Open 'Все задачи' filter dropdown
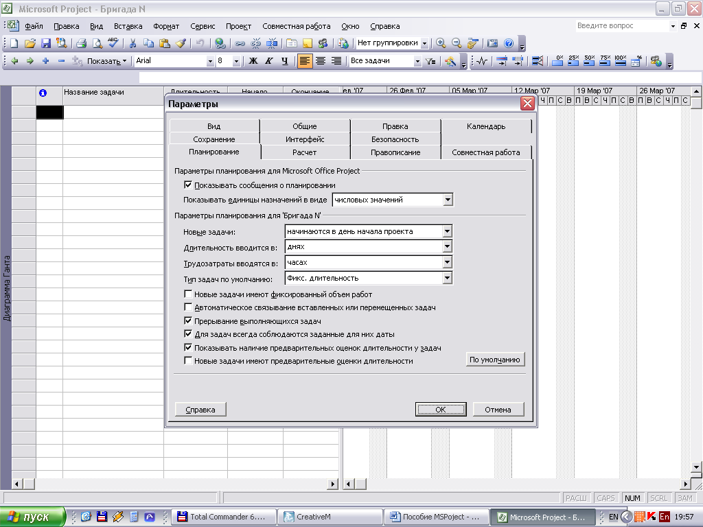Screen dimensions: 703x527 pos(417,61)
